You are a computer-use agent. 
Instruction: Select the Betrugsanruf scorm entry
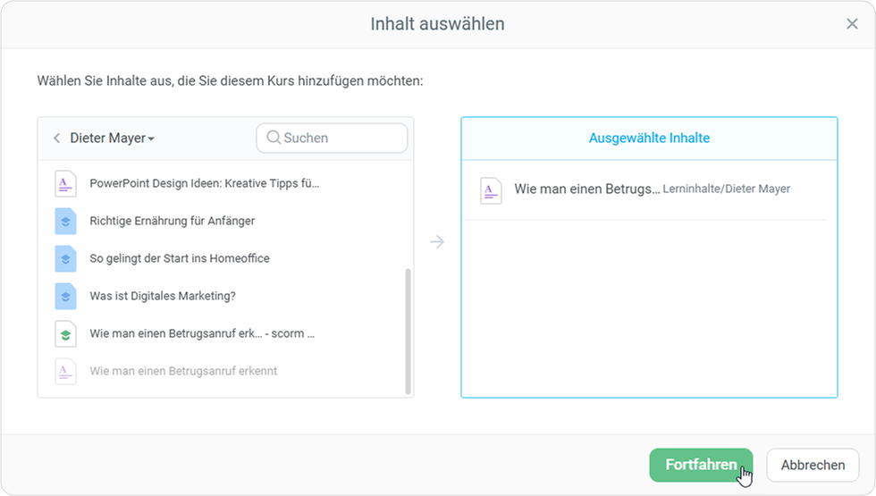202,333
